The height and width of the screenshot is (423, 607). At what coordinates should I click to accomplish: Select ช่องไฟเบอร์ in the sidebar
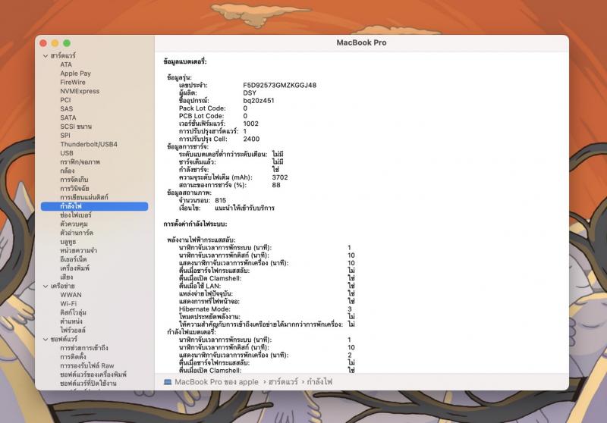pos(75,215)
